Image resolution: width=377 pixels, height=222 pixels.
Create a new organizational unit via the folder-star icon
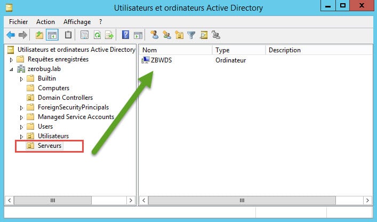pos(179,35)
